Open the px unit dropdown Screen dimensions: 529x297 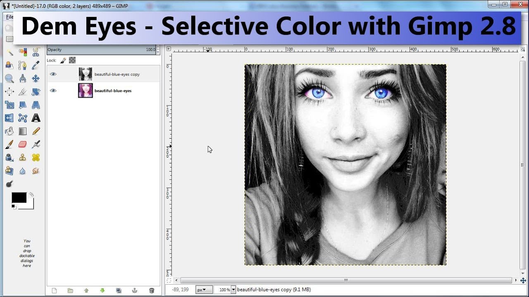[x=204, y=290]
